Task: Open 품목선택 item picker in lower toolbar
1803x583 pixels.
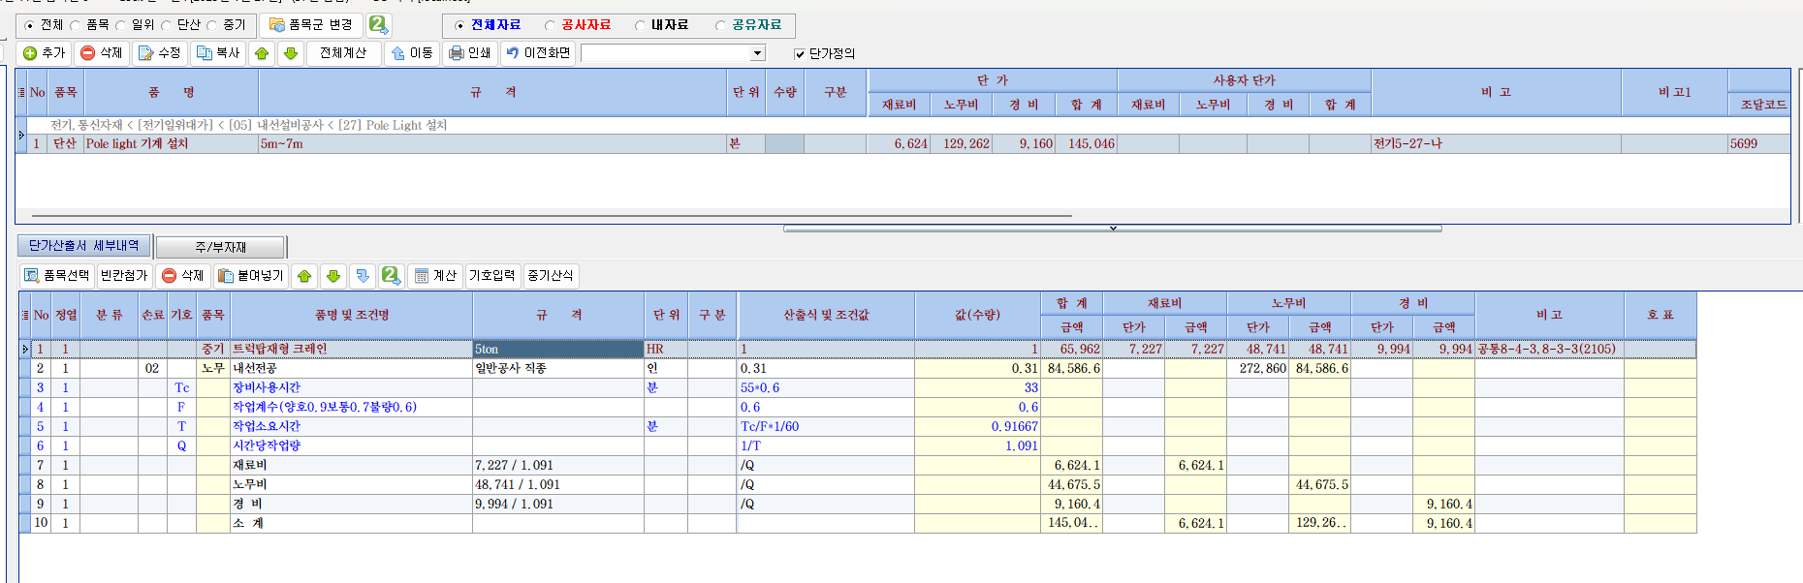Action: 57,276
